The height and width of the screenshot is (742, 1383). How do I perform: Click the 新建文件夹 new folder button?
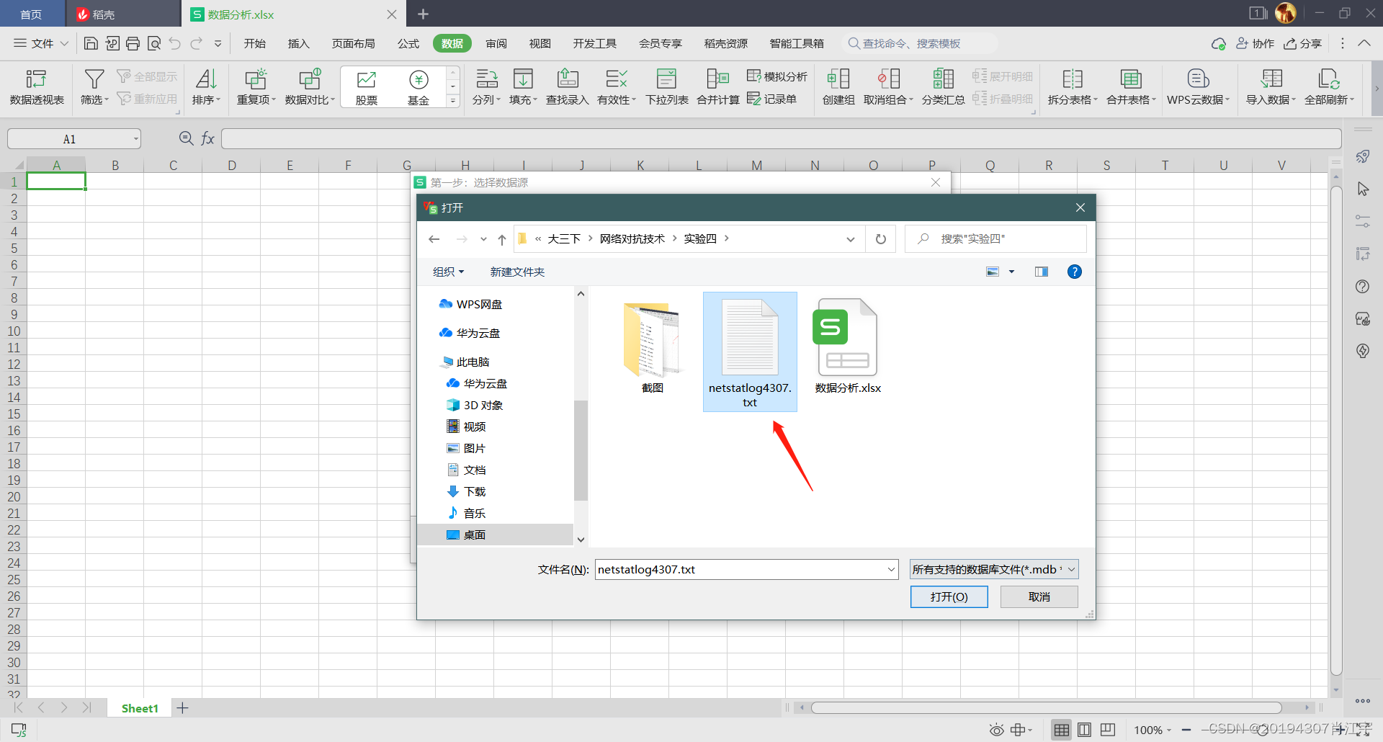point(517,272)
